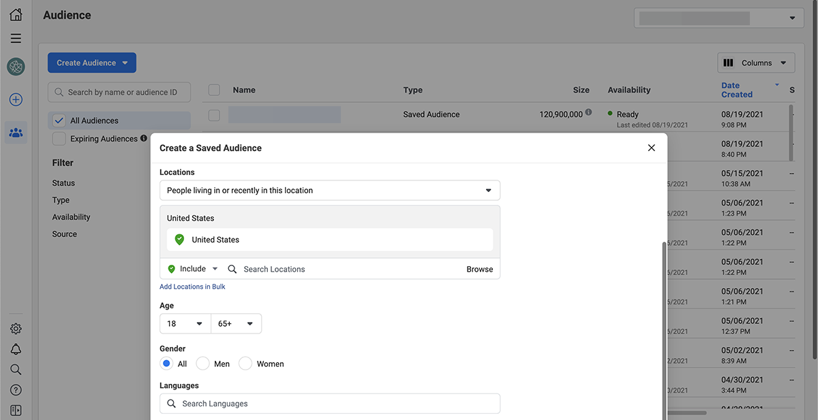The height and width of the screenshot is (420, 818).
Task: Expand the Create Audience dropdown button
Action: (x=92, y=63)
